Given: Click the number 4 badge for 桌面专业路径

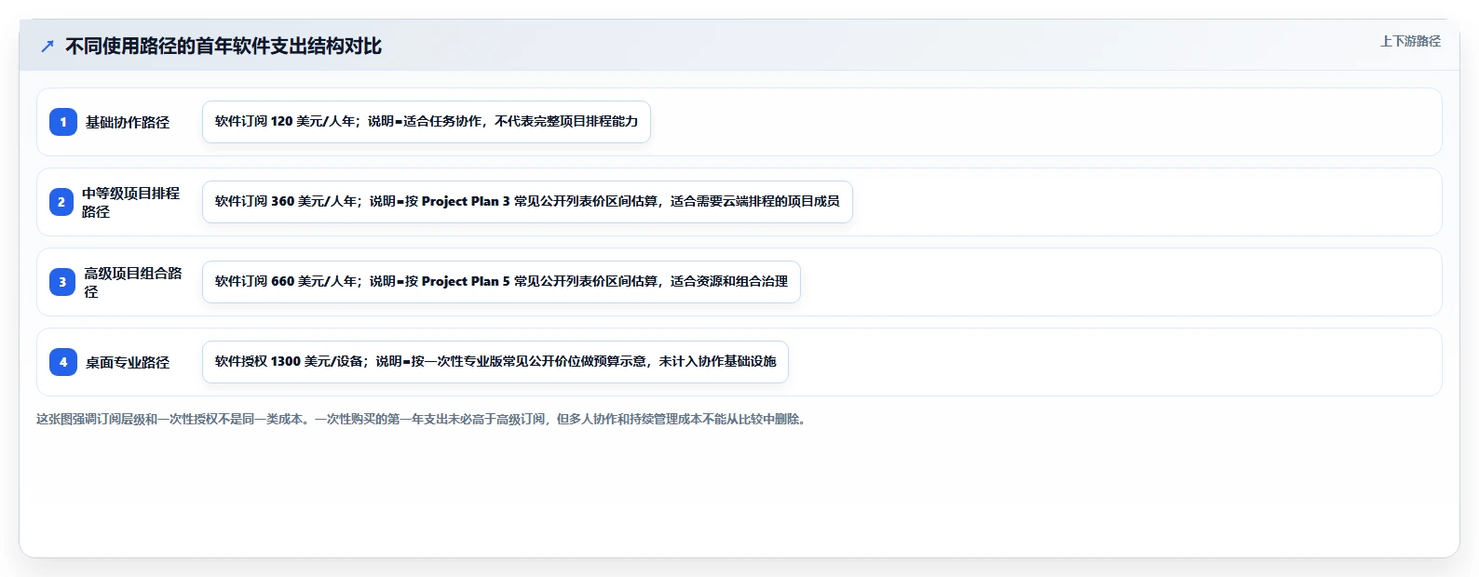Looking at the screenshot, I should tap(63, 362).
